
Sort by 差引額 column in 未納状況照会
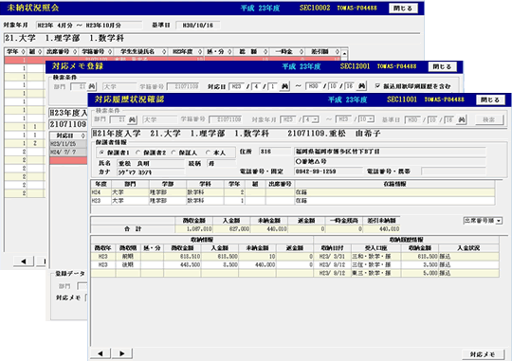323,51
